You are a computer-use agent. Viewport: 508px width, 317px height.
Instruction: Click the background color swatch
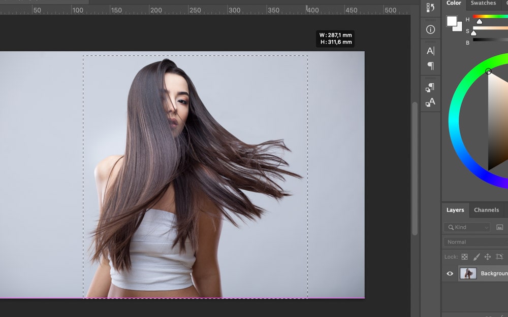coord(459,28)
